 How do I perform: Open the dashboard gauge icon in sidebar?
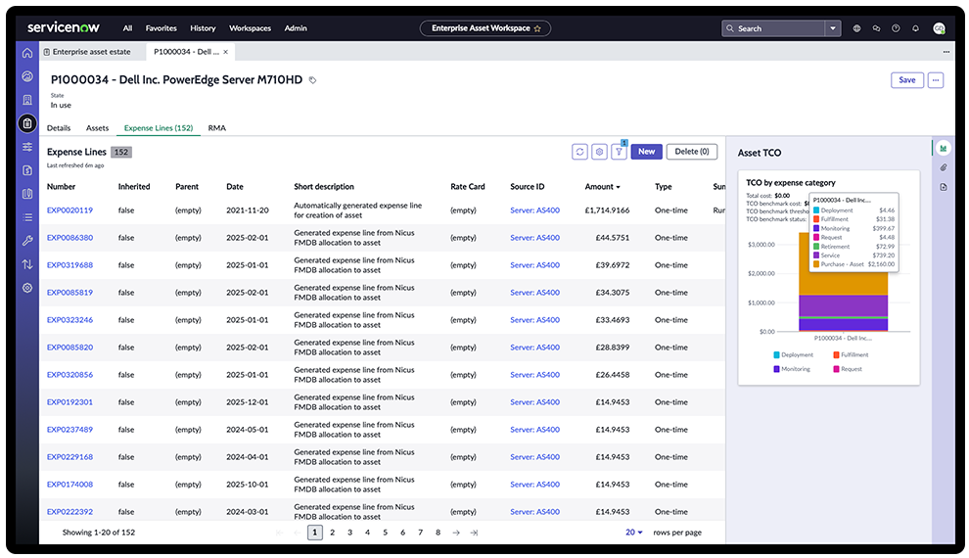click(x=27, y=76)
